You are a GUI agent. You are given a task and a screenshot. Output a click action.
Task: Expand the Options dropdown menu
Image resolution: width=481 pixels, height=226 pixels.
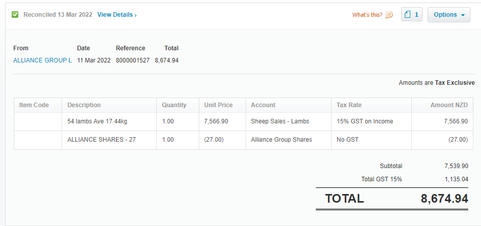449,15
